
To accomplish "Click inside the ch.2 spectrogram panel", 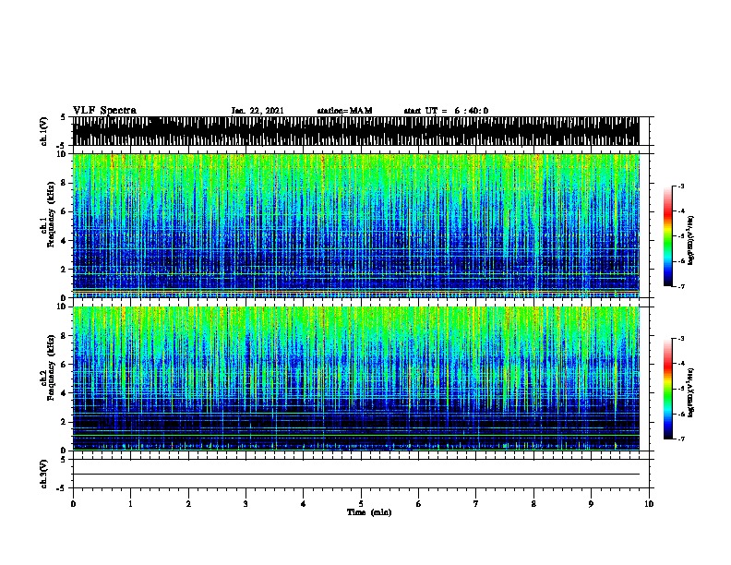I will click(x=356, y=379).
